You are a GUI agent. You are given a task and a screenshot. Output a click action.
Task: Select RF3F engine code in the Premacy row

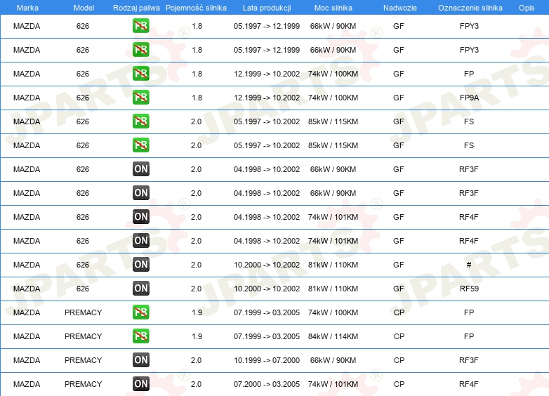[x=469, y=360]
